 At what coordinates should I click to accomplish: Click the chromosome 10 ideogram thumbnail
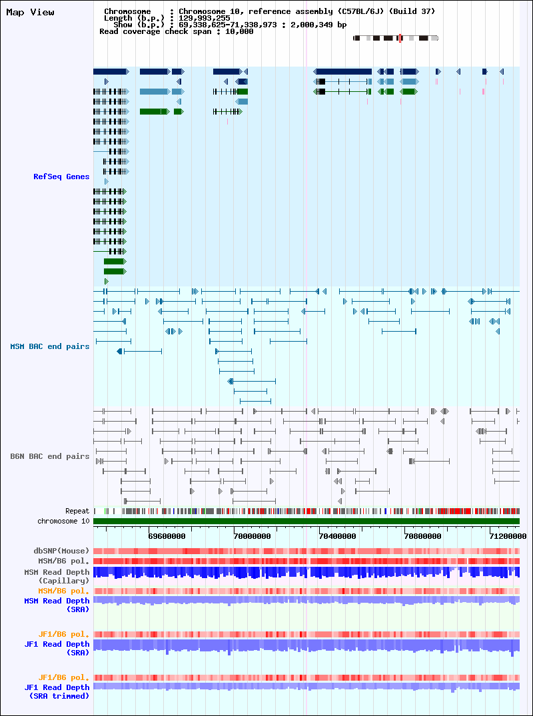[396, 39]
